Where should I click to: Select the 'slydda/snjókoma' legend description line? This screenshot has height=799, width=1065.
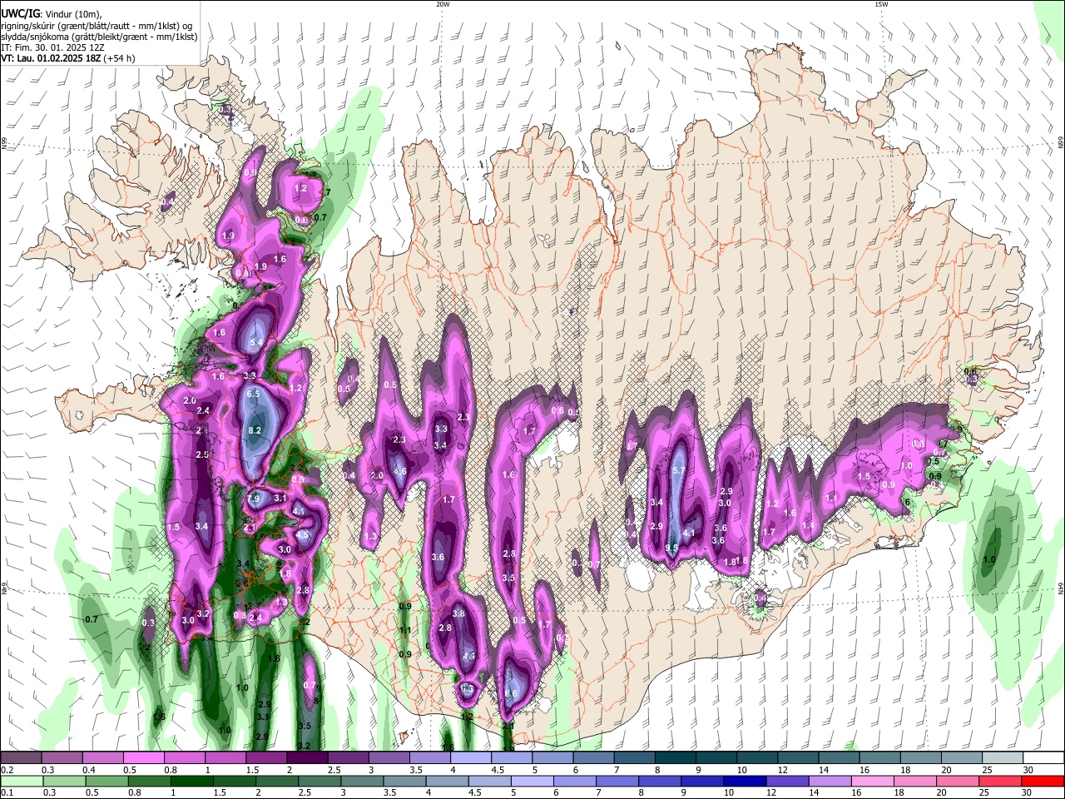pos(98,37)
